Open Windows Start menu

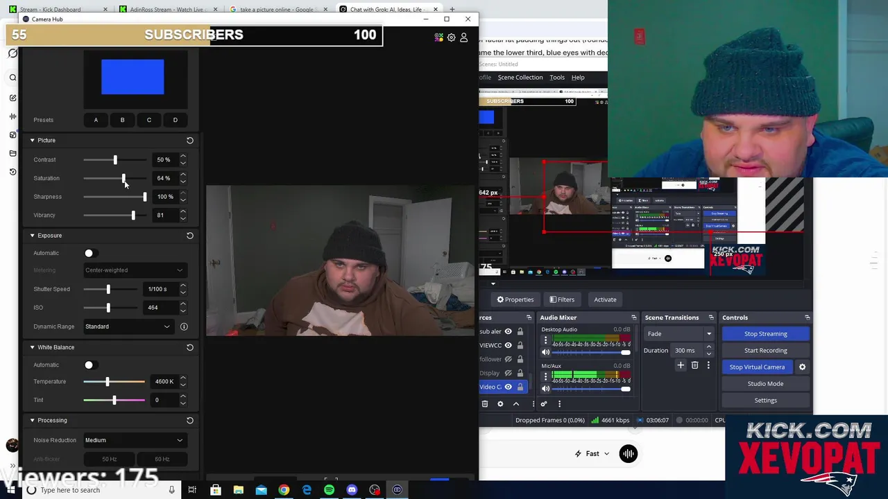click(x=10, y=490)
